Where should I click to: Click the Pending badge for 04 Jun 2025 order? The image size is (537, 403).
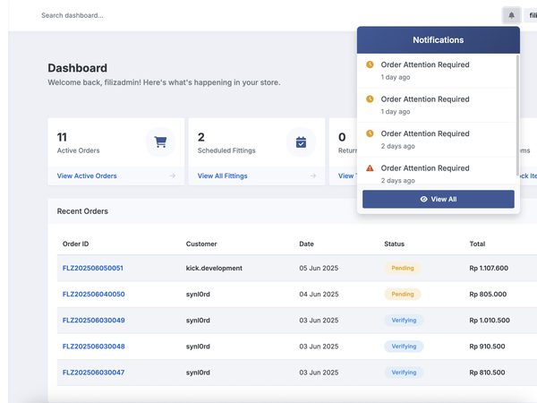coord(403,294)
